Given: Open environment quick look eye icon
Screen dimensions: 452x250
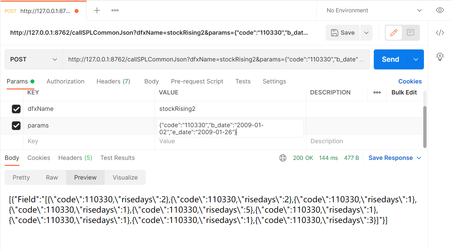Looking at the screenshot, I should coord(440,10).
